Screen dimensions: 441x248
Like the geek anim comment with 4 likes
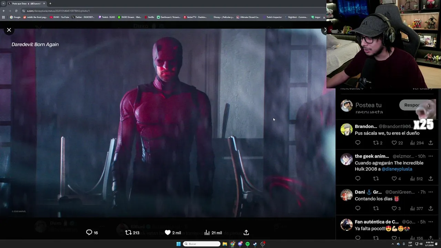pyautogui.click(x=396, y=178)
